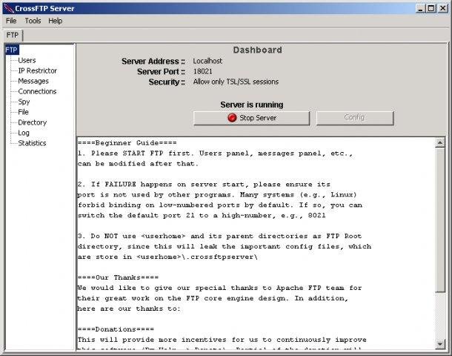The width and height of the screenshot is (452, 356).
Task: Click the guide scrollbar down arrow
Action: (440, 343)
